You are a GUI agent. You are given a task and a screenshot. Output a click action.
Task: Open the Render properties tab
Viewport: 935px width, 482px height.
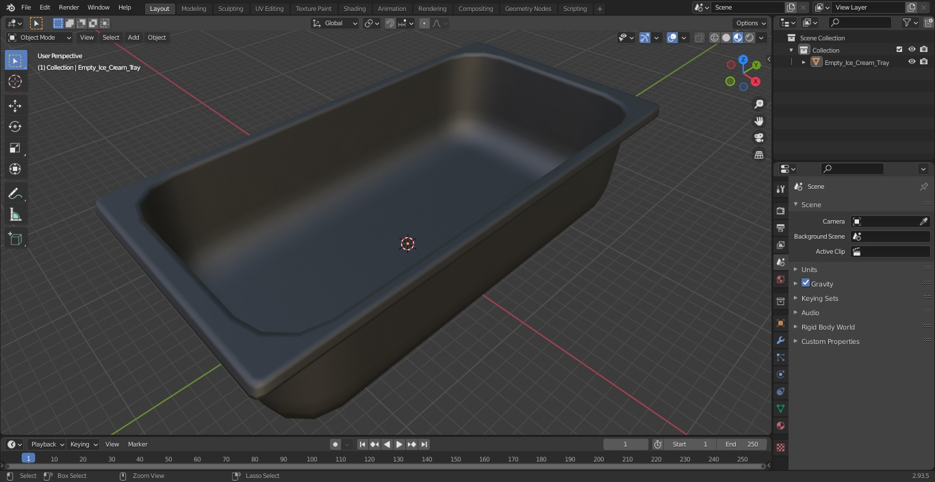tap(780, 211)
